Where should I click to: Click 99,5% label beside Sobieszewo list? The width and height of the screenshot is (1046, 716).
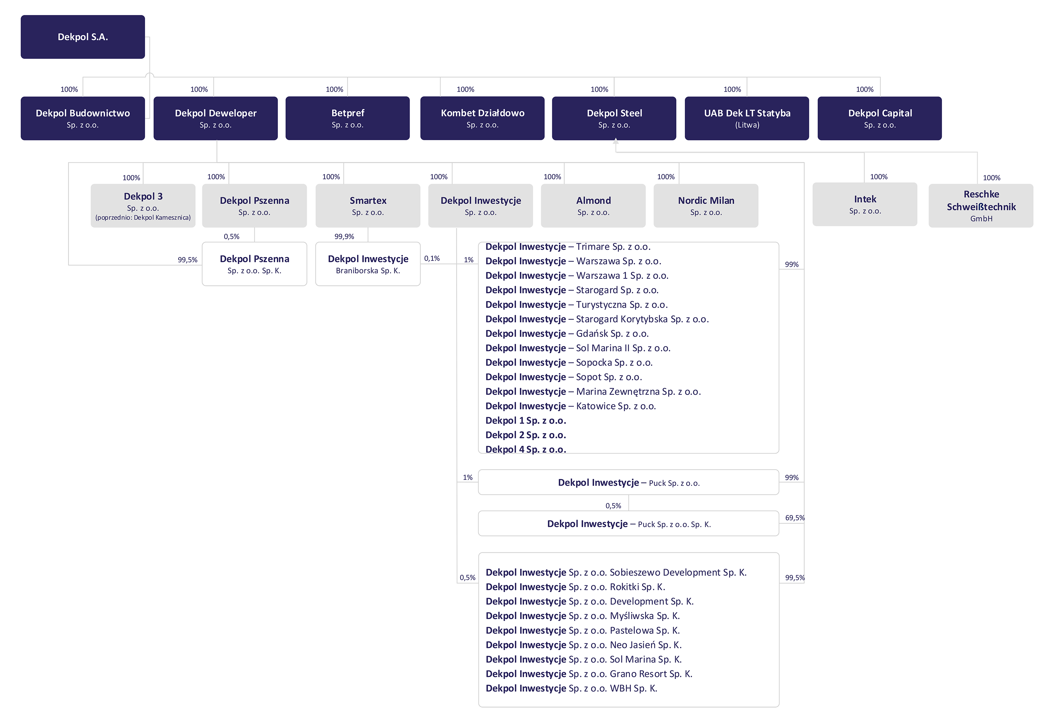tap(795, 578)
